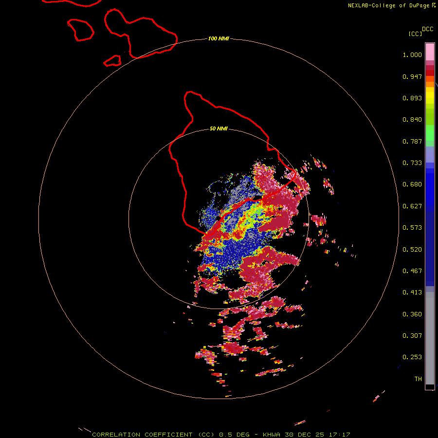The width and height of the screenshot is (438, 438).
Task: Click the 0.520 scale value
Action: point(412,250)
